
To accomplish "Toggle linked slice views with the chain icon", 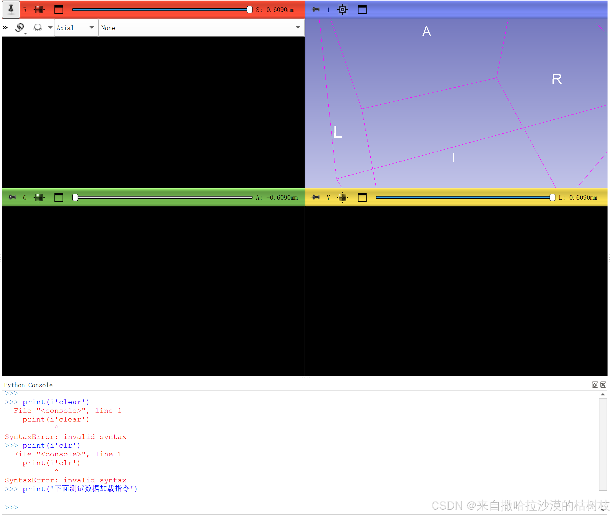I will click(20, 28).
